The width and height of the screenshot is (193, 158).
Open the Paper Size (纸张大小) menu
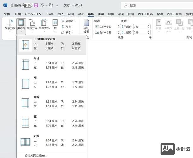(x=44, y=25)
